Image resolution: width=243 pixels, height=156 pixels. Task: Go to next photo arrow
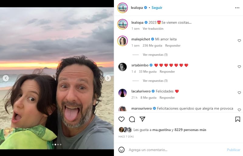108,78
